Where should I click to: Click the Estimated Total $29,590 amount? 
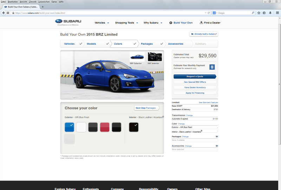(207, 56)
